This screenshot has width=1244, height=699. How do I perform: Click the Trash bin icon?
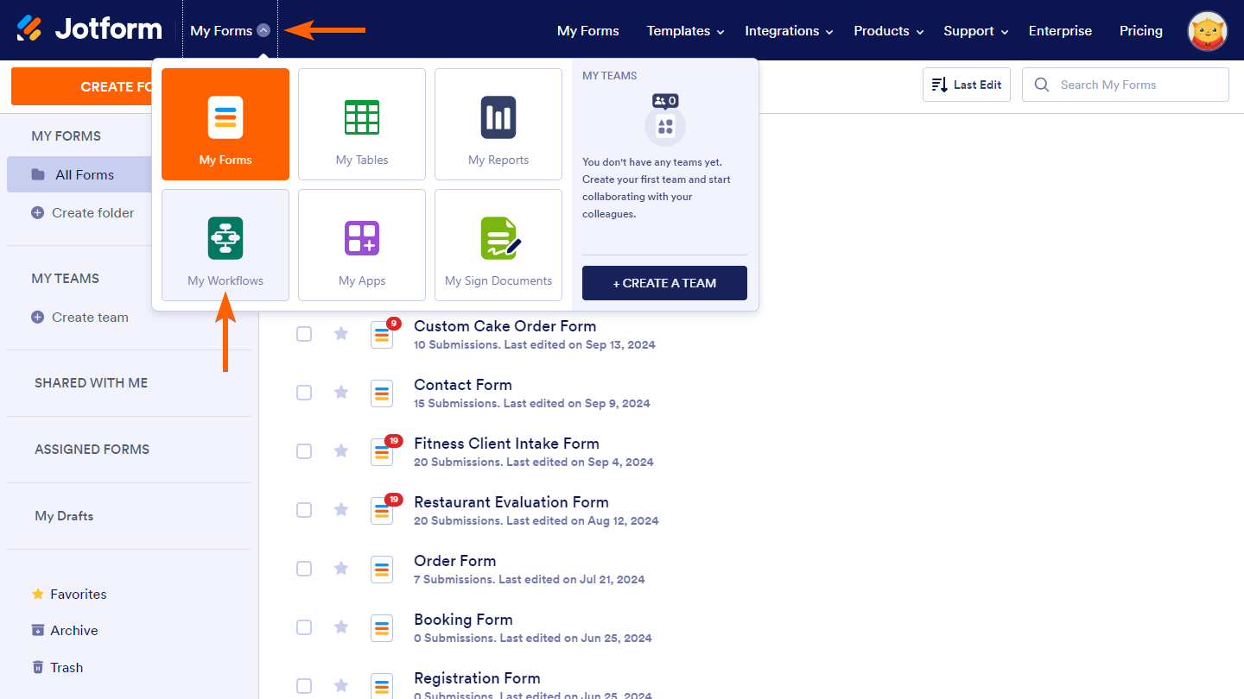point(37,667)
